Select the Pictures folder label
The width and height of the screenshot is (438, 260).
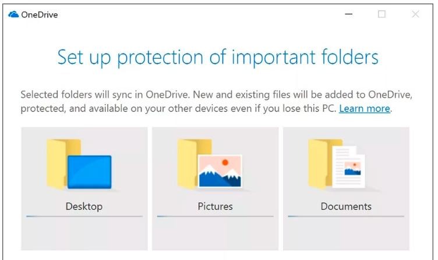click(x=215, y=206)
